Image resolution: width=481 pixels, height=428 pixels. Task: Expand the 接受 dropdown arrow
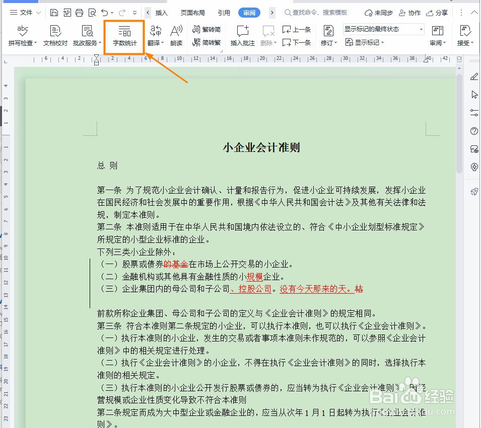[x=472, y=43]
